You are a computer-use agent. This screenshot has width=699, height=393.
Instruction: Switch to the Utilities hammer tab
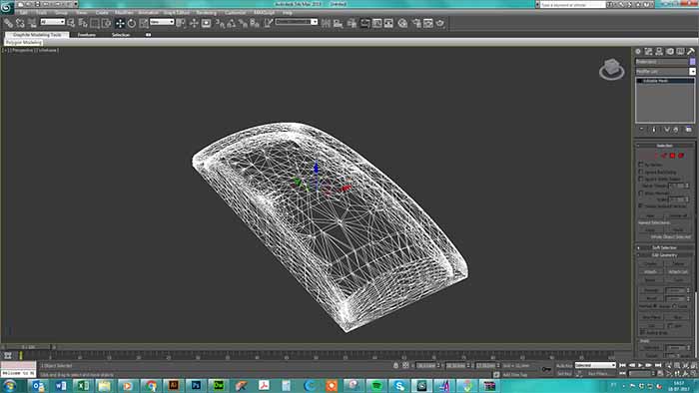click(x=691, y=51)
